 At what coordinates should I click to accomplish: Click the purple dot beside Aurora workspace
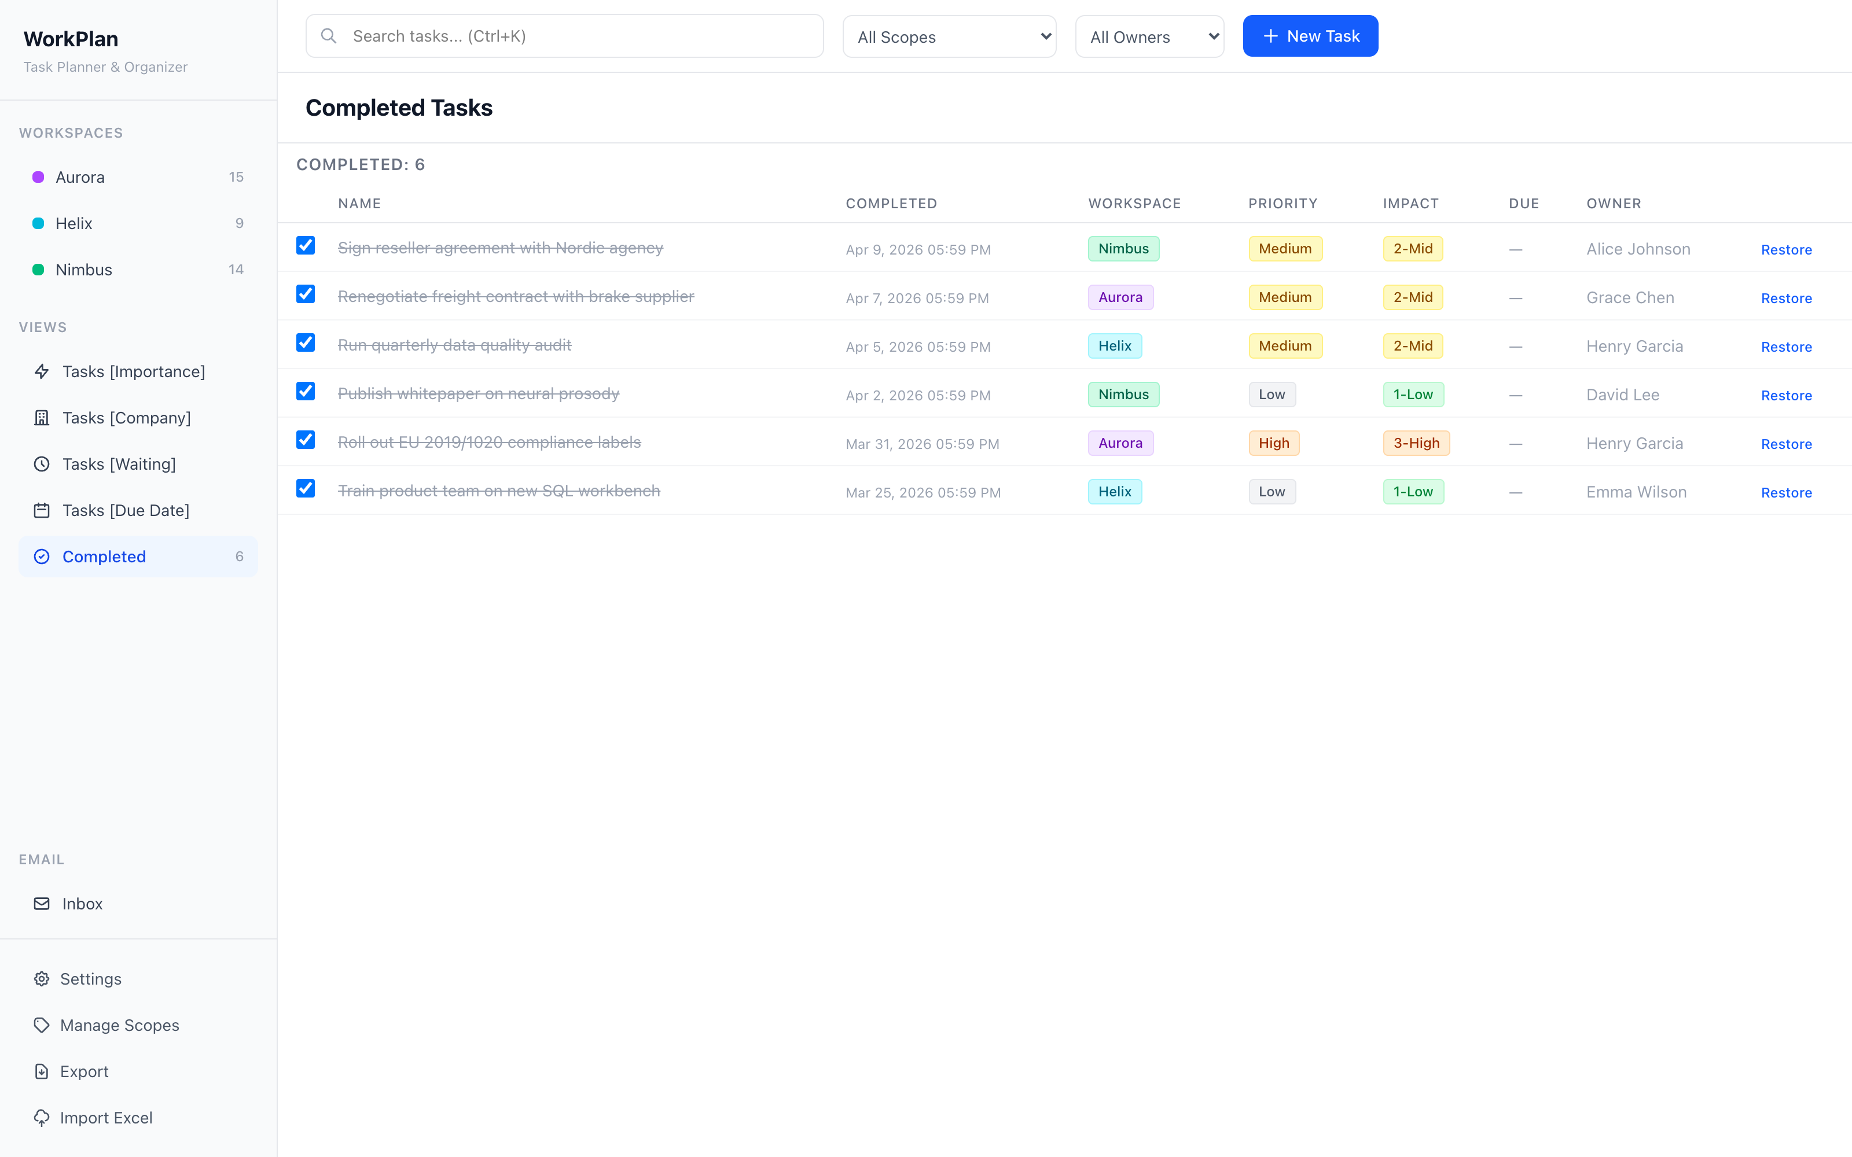[x=38, y=178]
